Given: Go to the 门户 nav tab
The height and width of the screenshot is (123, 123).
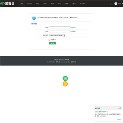Looking at the screenshot, I should pos(22,3).
